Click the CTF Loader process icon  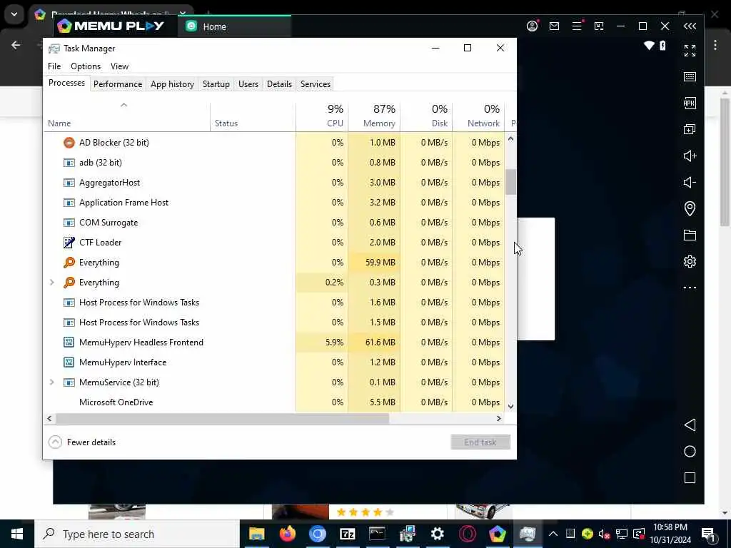click(x=69, y=243)
